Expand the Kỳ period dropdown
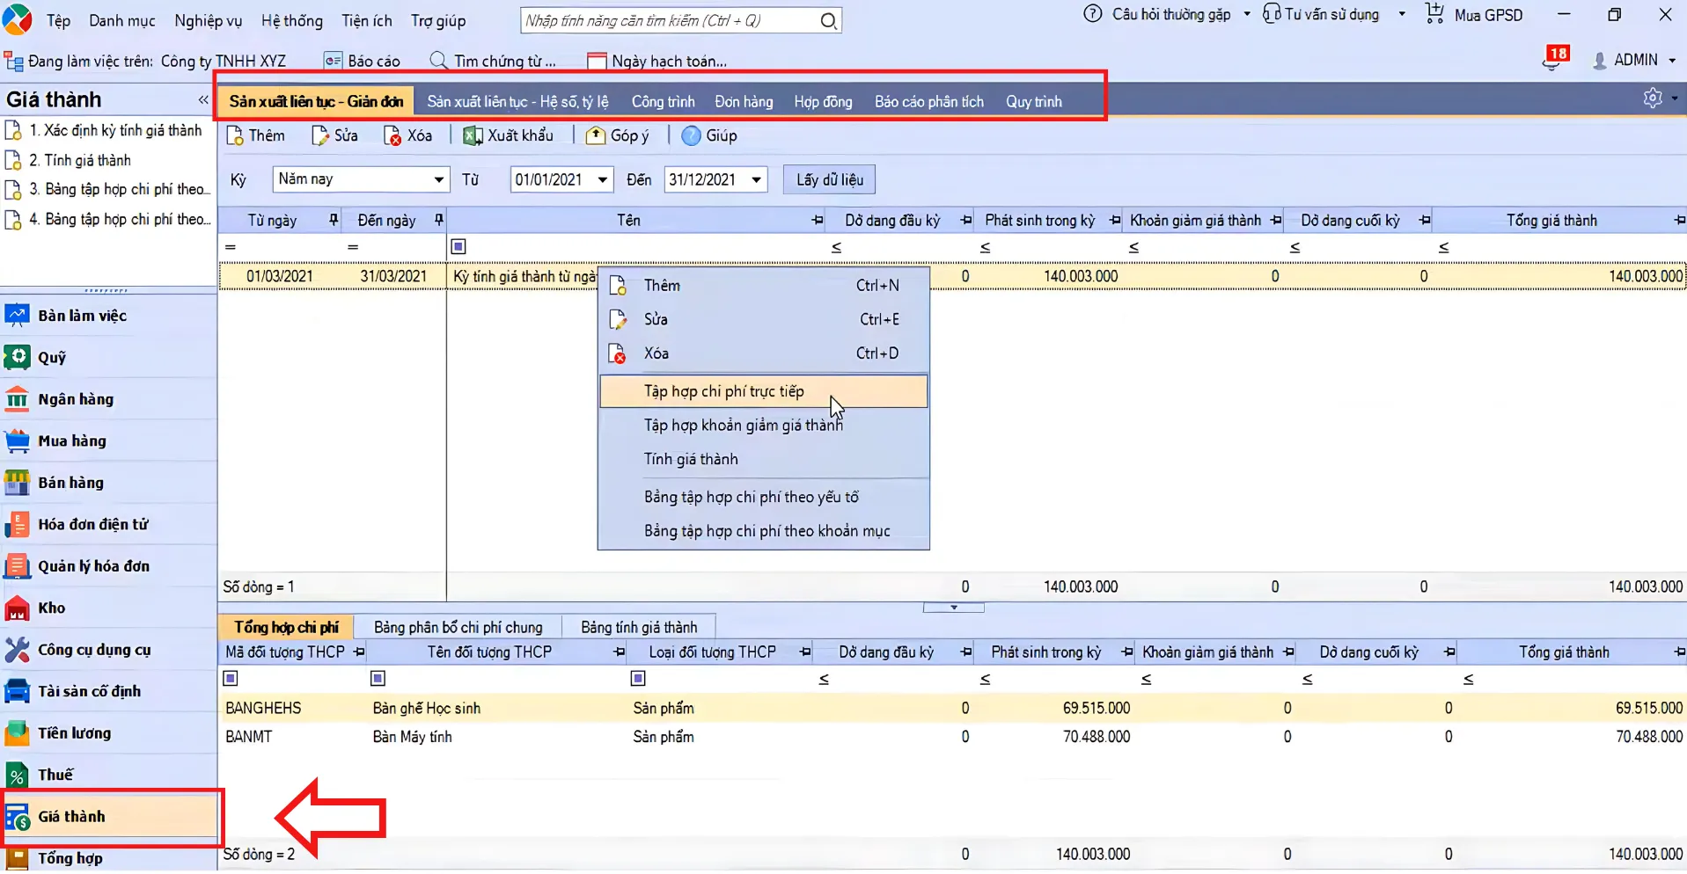The height and width of the screenshot is (874, 1687). pos(438,179)
